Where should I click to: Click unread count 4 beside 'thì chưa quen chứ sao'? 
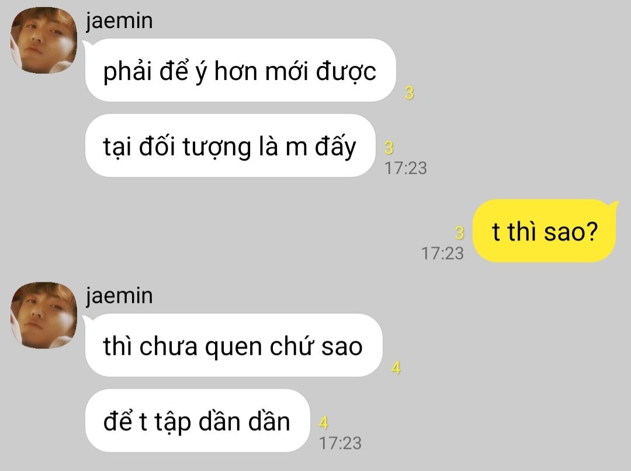tap(396, 368)
